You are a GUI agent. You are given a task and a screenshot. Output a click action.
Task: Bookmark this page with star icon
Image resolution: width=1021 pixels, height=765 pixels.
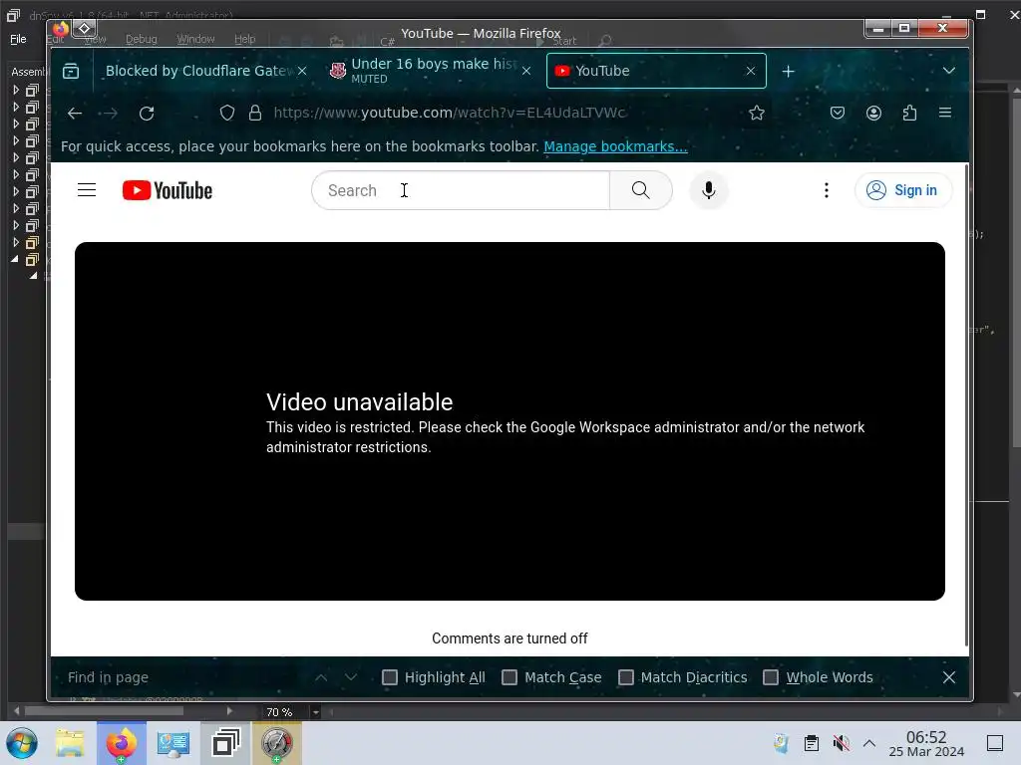(757, 114)
